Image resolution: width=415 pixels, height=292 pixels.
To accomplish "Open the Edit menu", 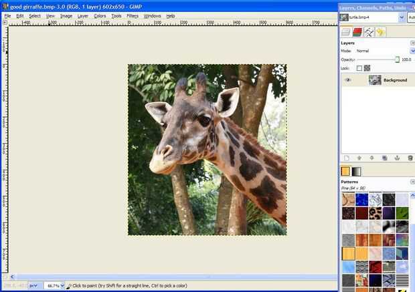I will tap(20, 16).
